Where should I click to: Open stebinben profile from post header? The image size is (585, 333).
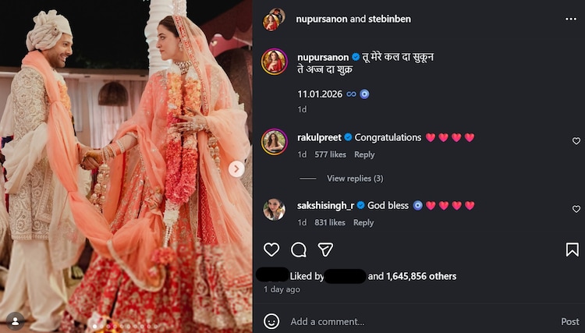coord(388,19)
